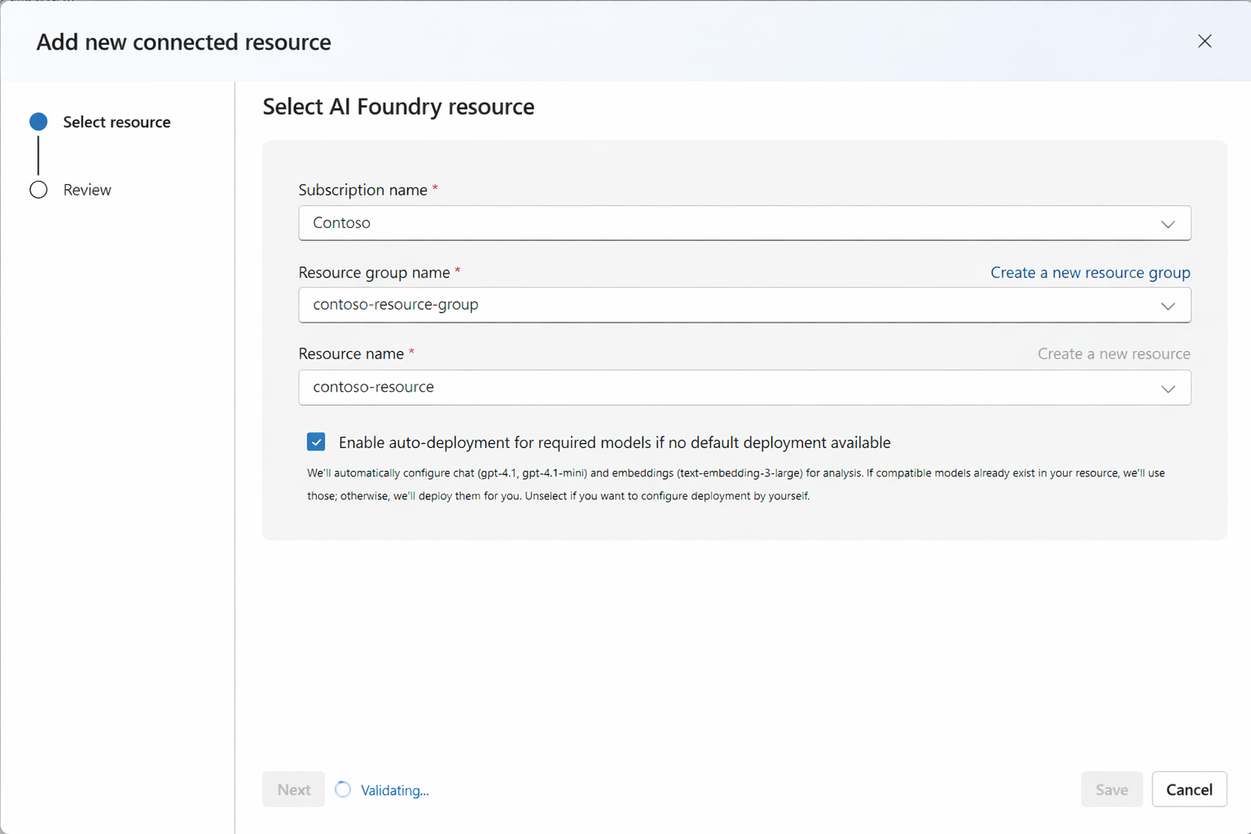Click the Validating spinner icon
1251x834 pixels.
click(x=343, y=789)
